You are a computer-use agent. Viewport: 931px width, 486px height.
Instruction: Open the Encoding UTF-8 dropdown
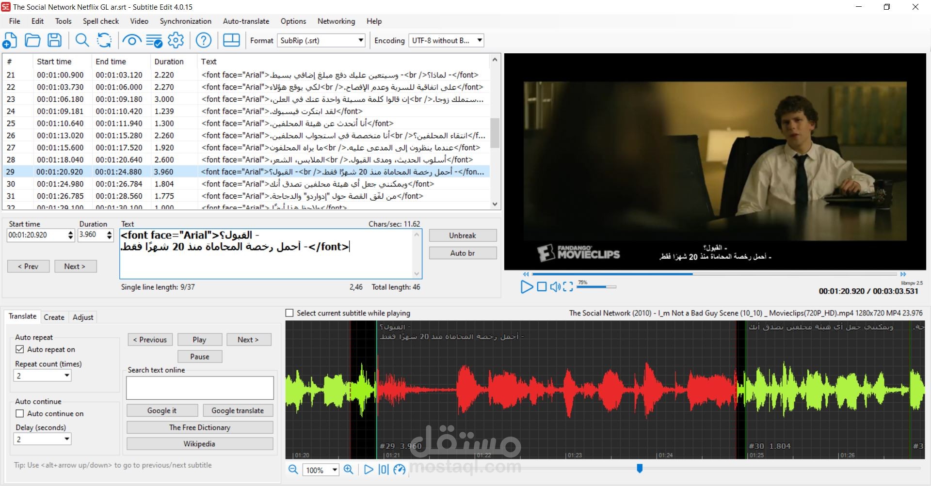(446, 41)
